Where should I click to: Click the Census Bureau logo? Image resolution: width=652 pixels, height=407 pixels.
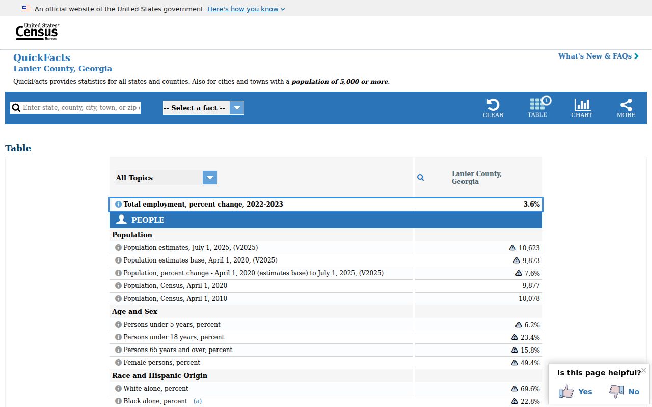click(x=37, y=32)
